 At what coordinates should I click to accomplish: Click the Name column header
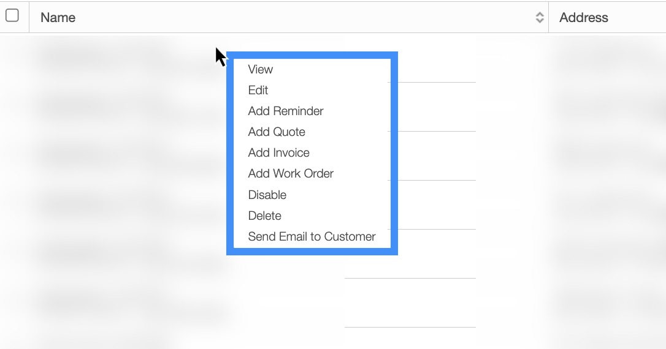point(58,18)
